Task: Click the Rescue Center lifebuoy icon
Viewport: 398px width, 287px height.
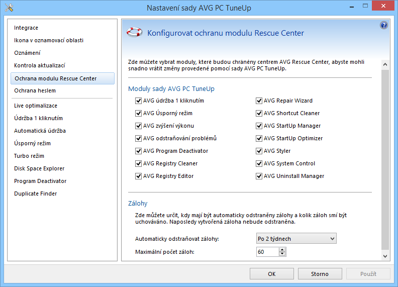Action: click(x=134, y=33)
